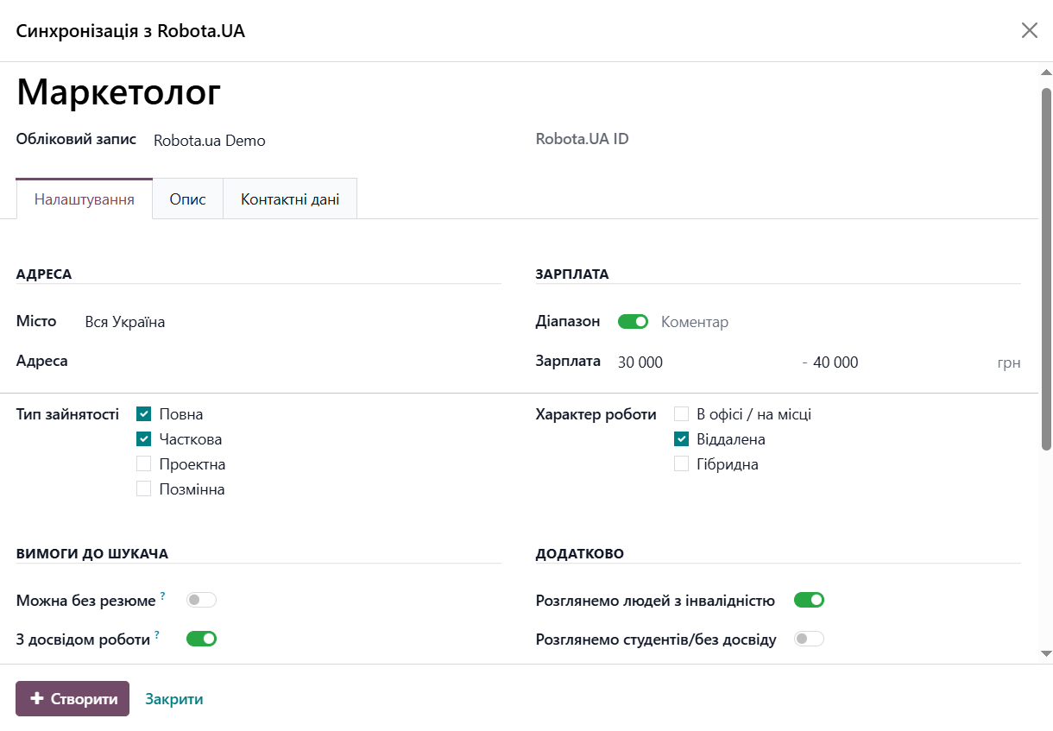Open help tooltip for Можна без резюме
Image resolution: width=1053 pixels, height=731 pixels.
(x=162, y=595)
